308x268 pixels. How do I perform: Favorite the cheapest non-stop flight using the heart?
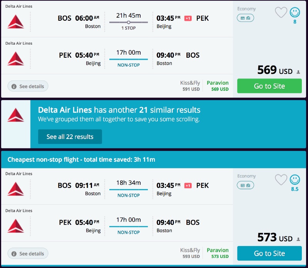coord(281,179)
